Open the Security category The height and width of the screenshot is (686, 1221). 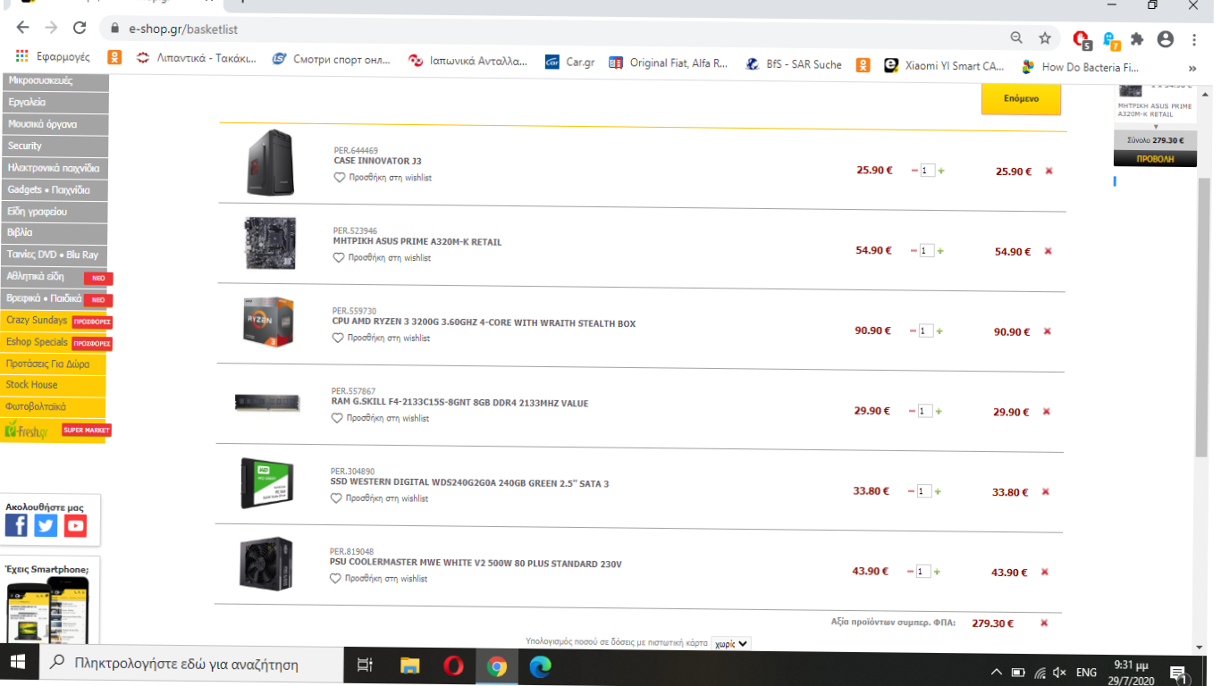(55, 146)
